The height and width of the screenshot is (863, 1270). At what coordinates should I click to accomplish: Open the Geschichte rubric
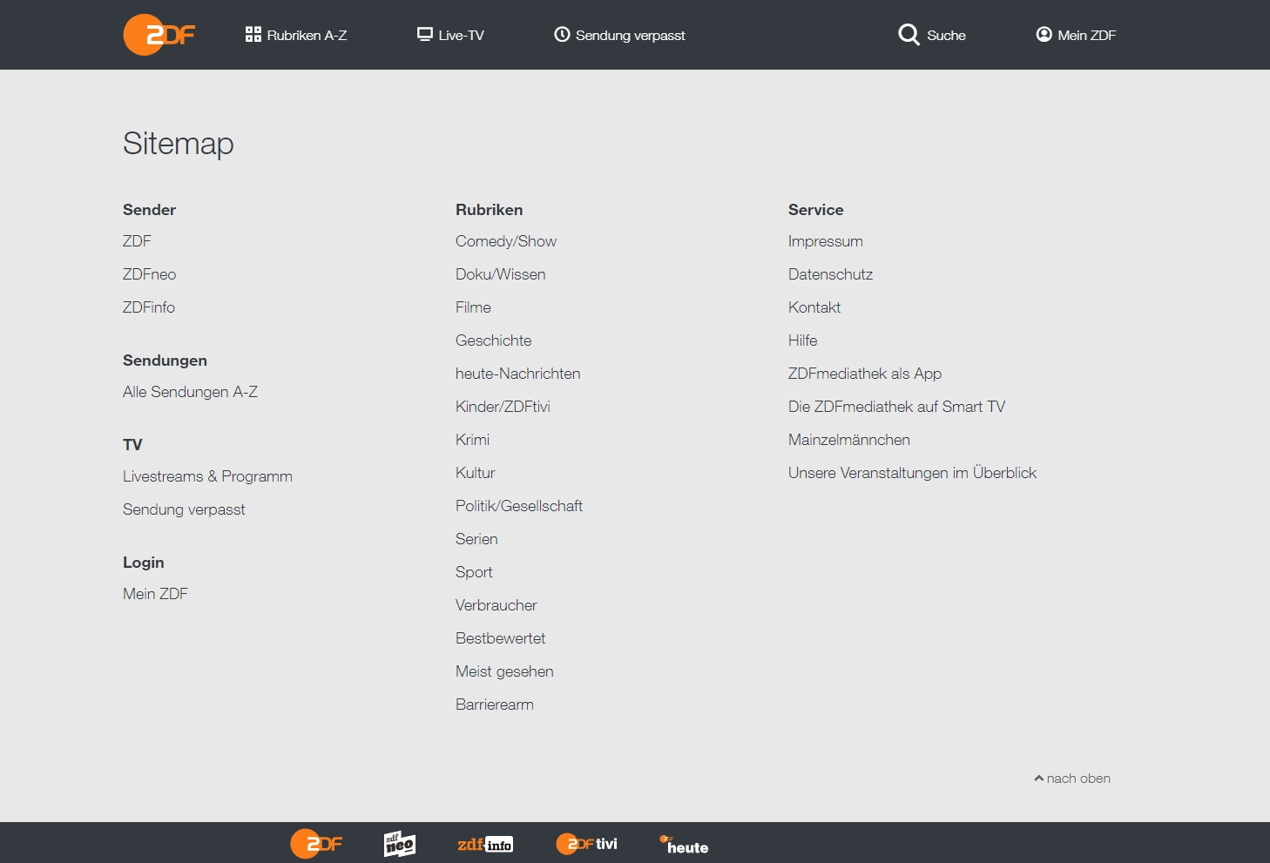click(x=493, y=340)
